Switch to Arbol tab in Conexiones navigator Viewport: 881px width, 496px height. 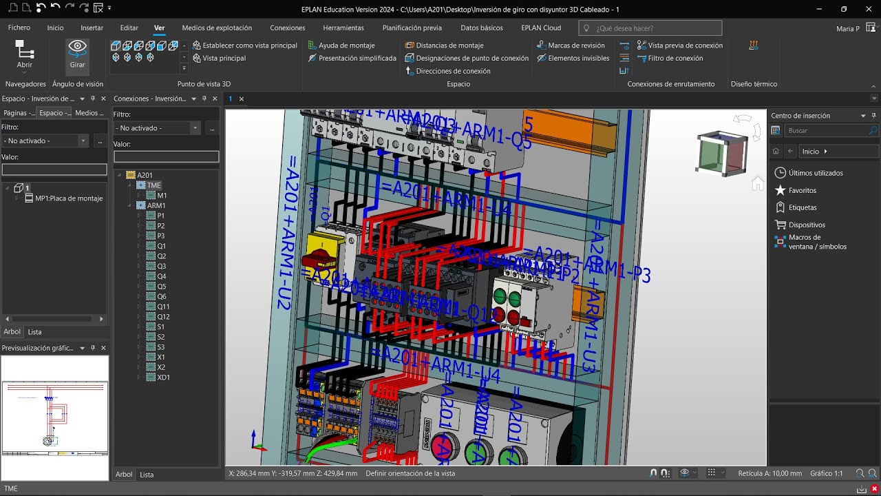(x=124, y=475)
